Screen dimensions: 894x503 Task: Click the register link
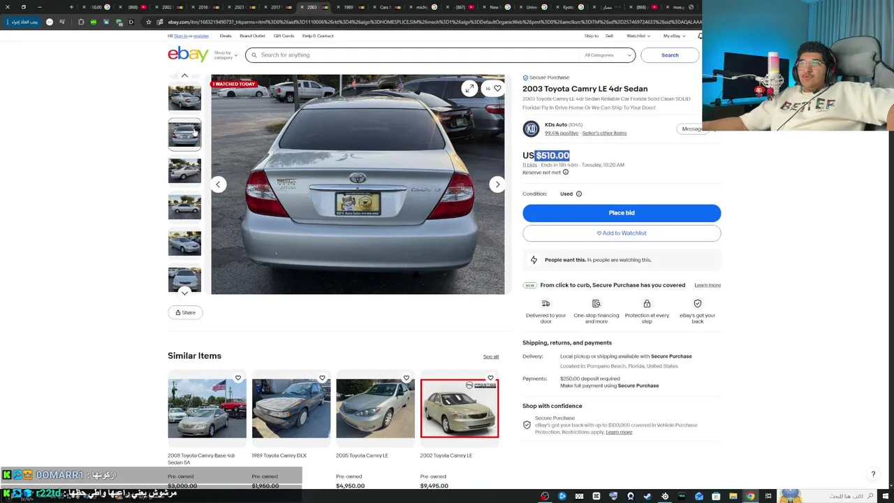(x=201, y=36)
